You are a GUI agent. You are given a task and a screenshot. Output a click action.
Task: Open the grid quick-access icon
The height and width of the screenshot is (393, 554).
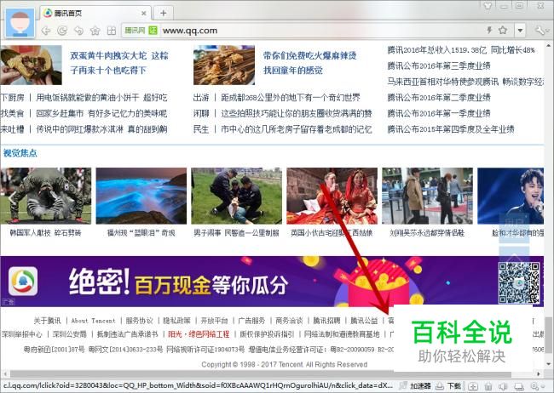pos(112,31)
